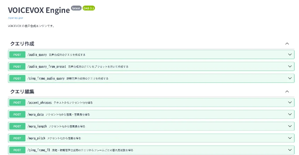This screenshot has width=299, height=155.
Task: Click the VOICEVOX Engine title
Action: (39, 10)
